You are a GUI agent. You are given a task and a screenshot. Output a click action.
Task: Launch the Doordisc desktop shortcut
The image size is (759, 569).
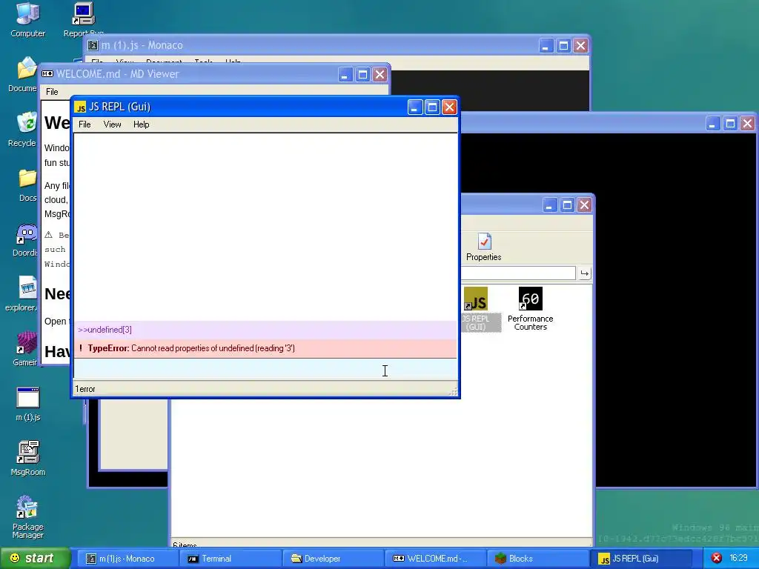point(25,240)
